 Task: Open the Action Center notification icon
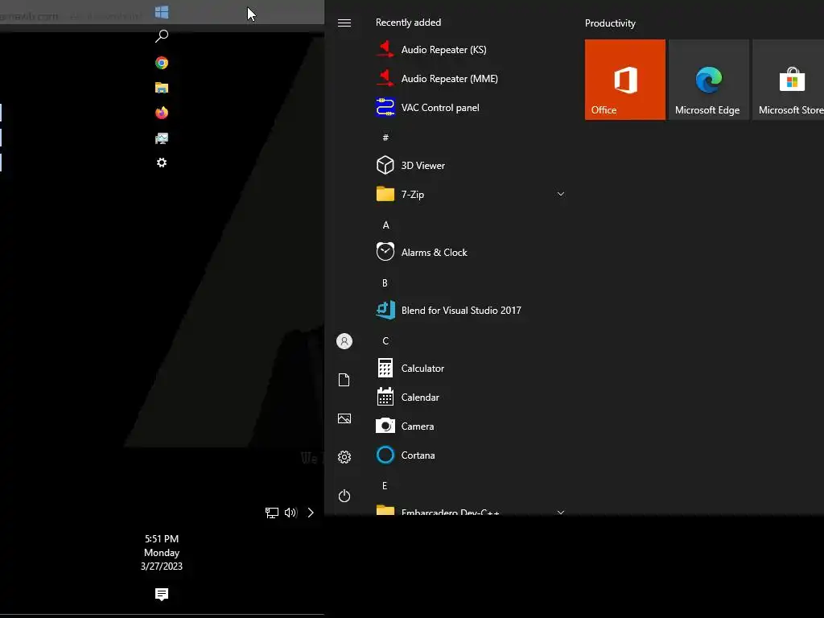coord(161,595)
